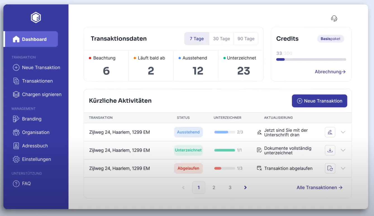
Task: Click the address in the Abgelaufen row
Action: [x=120, y=168]
